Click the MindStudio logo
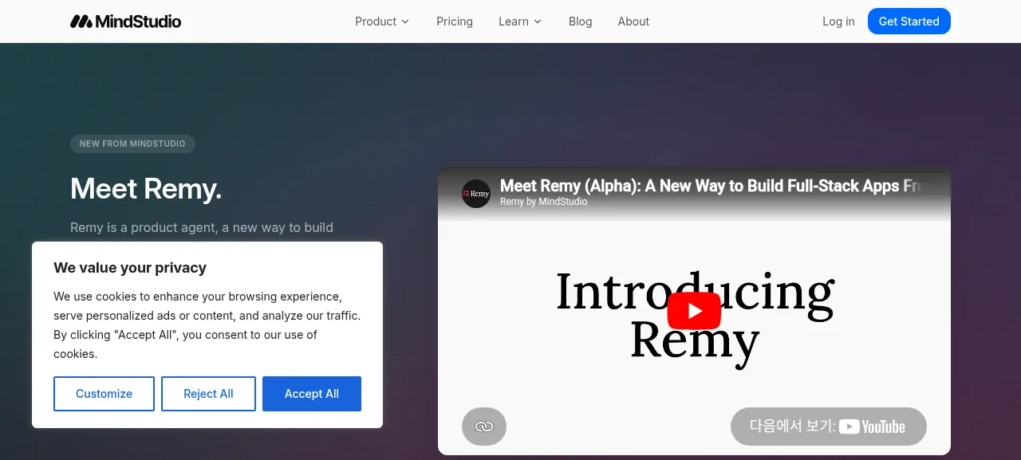This screenshot has height=460, width=1021. 126,22
